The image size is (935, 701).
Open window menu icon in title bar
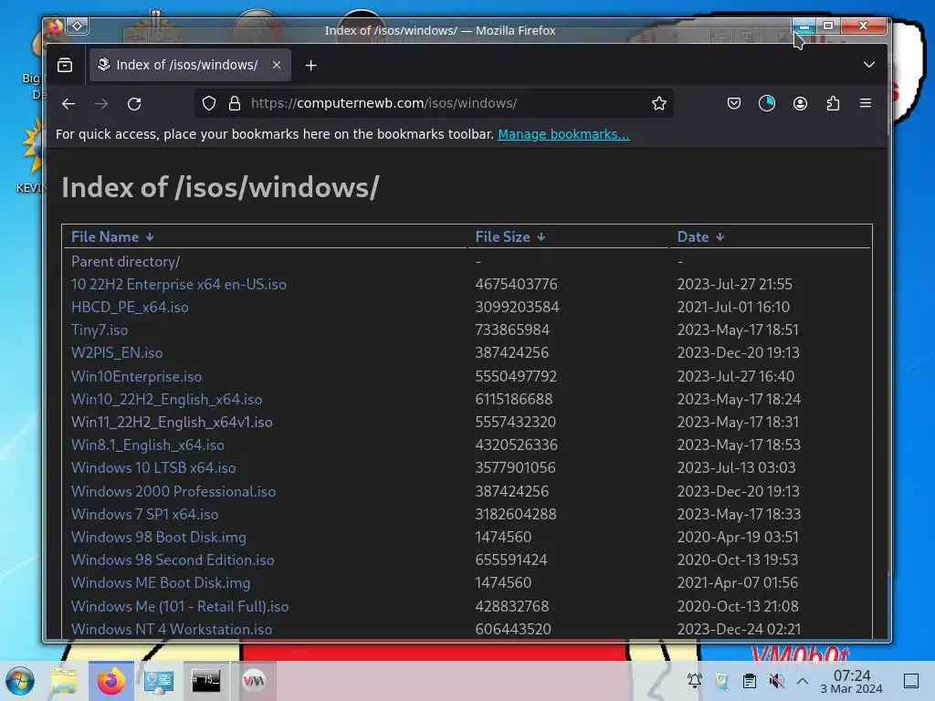56,26
